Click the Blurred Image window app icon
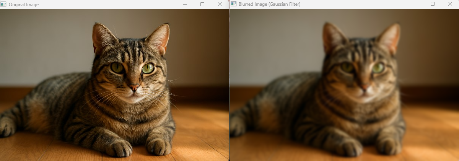459x161 pixels. pyautogui.click(x=233, y=4)
